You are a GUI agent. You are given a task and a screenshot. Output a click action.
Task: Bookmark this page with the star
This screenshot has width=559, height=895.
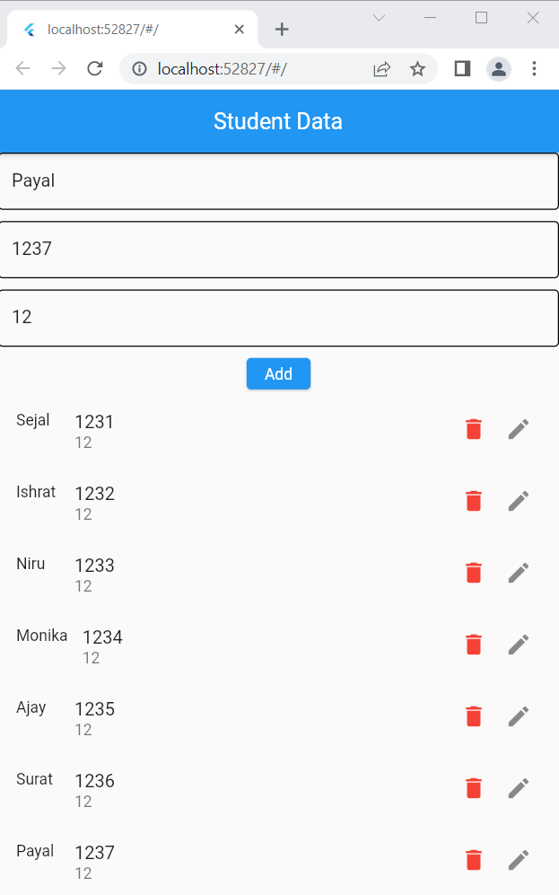click(417, 68)
